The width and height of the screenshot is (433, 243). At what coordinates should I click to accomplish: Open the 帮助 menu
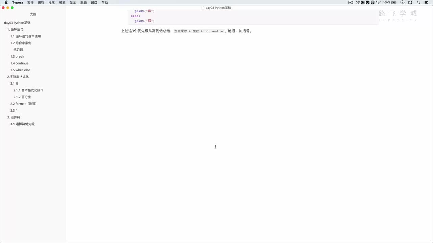tap(105, 2)
